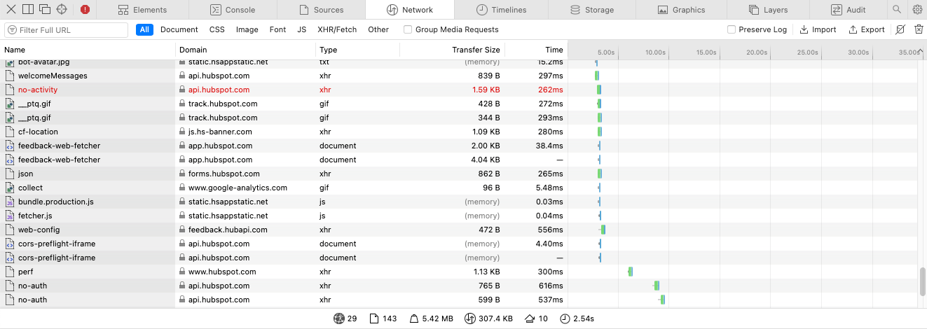The width and height of the screenshot is (927, 329).
Task: Switch to the Storage tab
Action: click(592, 10)
